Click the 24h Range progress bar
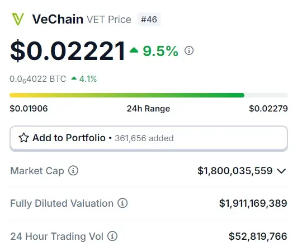Viewport: 302px width, 251px height. point(149,95)
